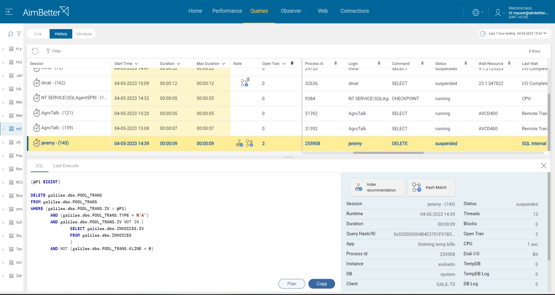
Task: Open the Max Duration column dropdown
Action: point(223,64)
